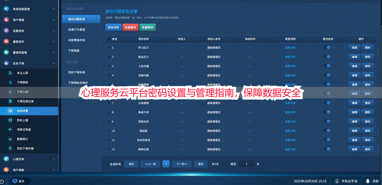
Task: Click the 危机干预 siren icon
Action: [6, 63]
